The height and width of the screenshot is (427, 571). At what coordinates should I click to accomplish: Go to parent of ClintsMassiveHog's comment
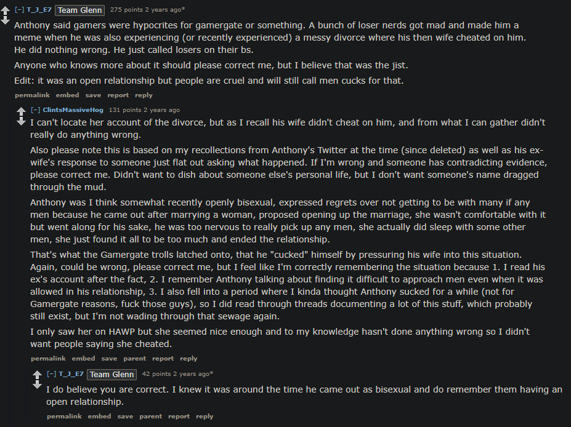(134, 358)
